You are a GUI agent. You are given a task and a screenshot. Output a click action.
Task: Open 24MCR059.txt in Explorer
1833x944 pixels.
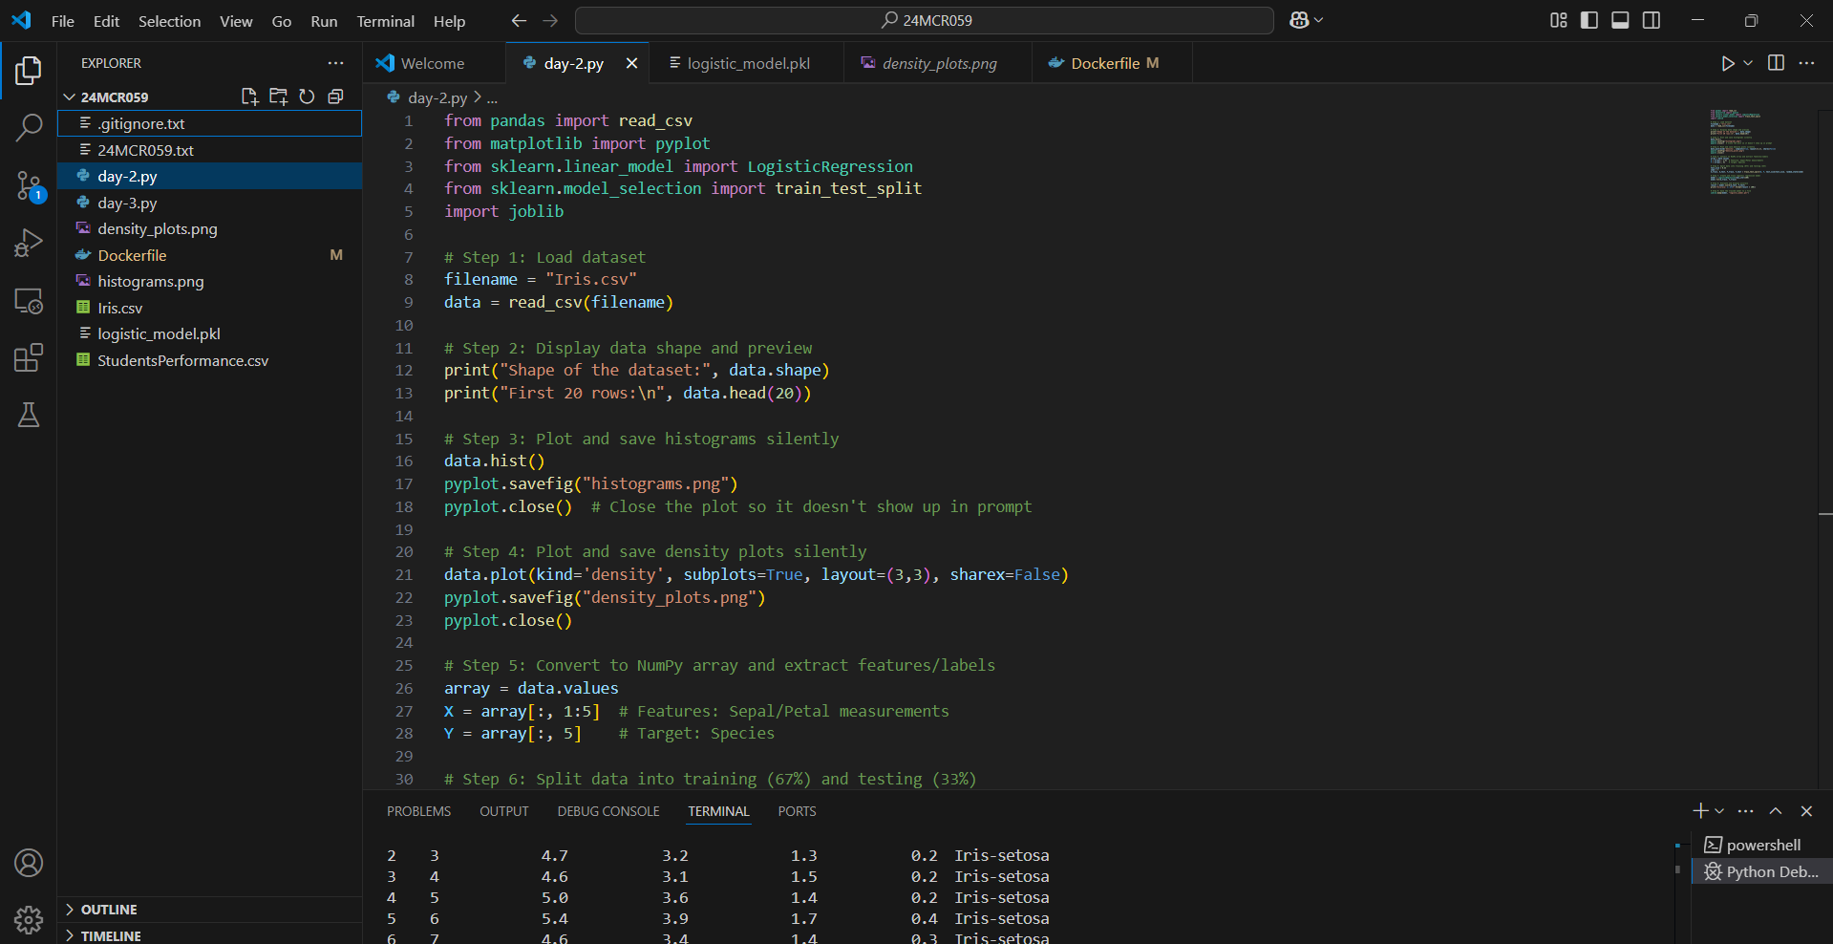[209, 150]
